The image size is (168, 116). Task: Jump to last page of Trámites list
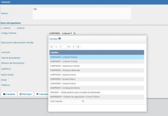click(78, 47)
